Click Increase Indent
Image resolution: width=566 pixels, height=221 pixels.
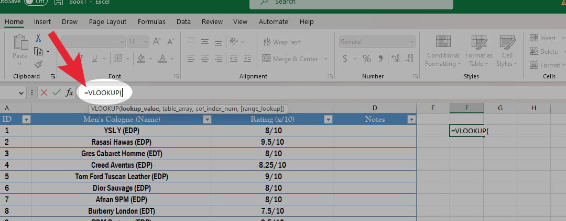click(247, 59)
